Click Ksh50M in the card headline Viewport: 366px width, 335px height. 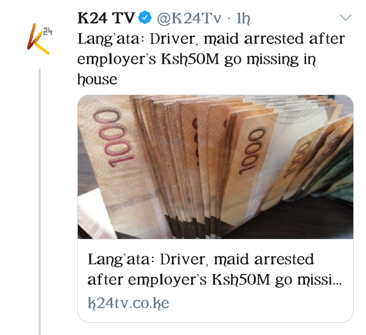point(241,280)
